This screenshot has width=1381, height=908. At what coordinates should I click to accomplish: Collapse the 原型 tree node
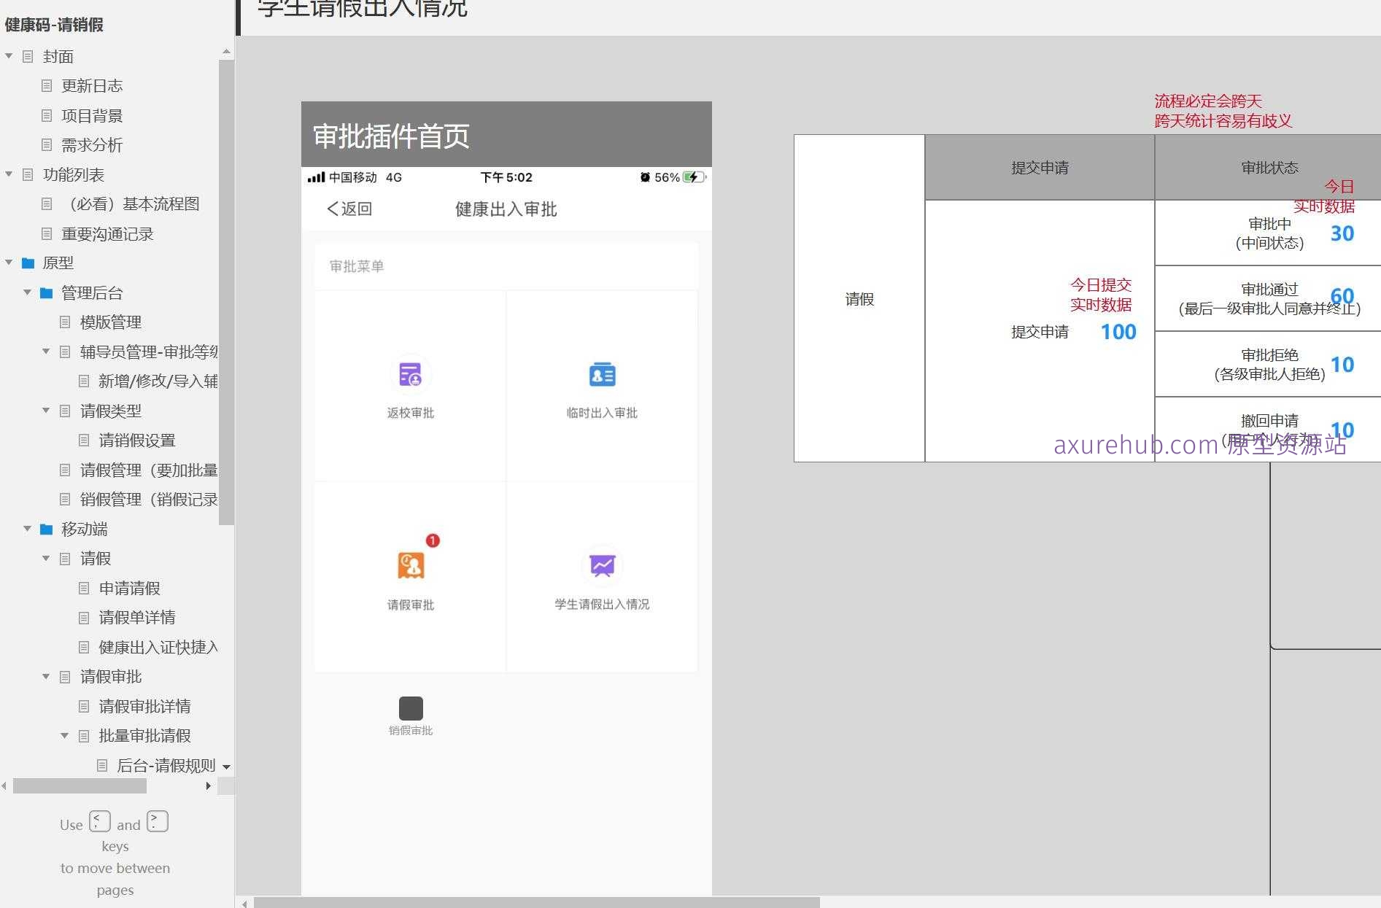pyautogui.click(x=9, y=263)
